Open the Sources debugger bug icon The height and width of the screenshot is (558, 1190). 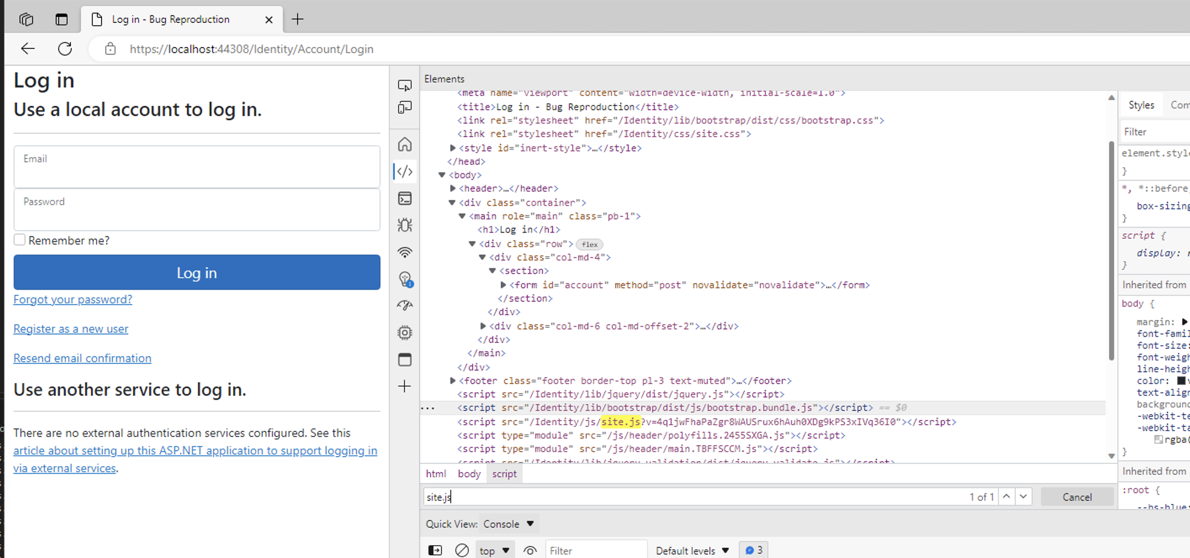click(405, 225)
